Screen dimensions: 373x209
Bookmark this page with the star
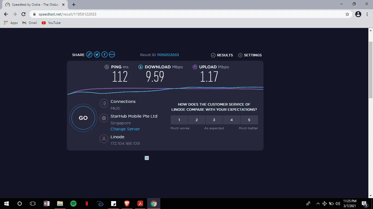coord(347,14)
